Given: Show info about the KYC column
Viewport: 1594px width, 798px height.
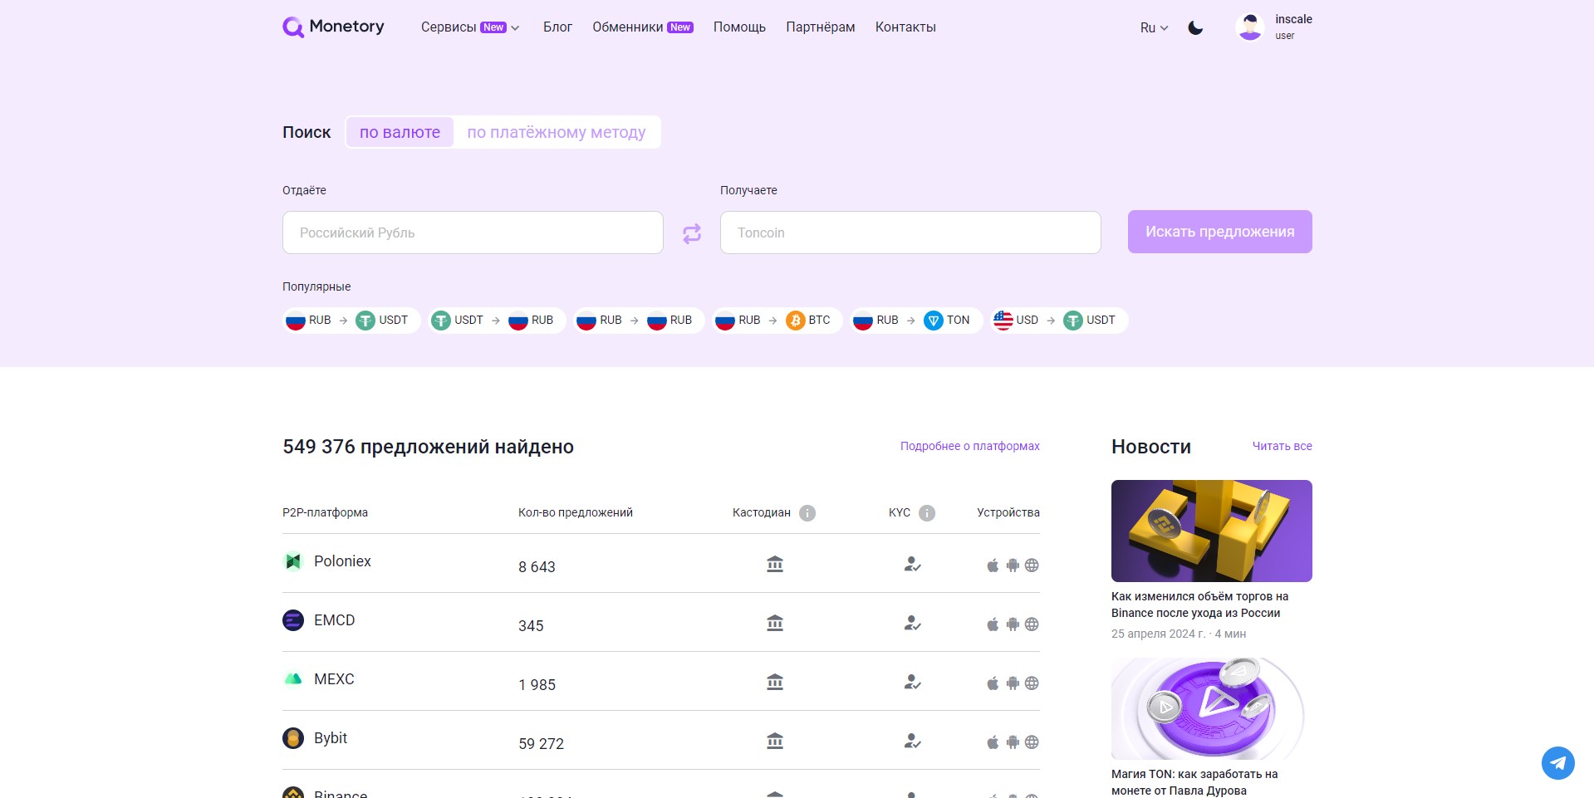Looking at the screenshot, I should (x=927, y=513).
